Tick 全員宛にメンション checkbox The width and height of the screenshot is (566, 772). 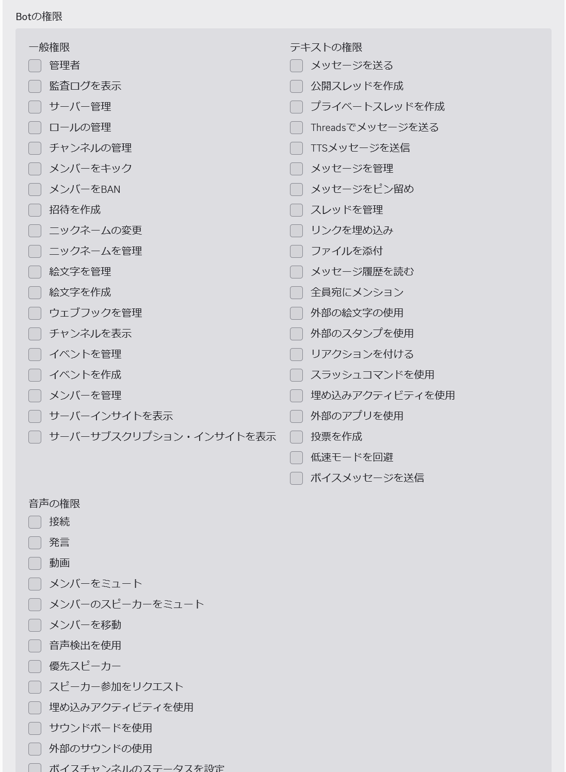[296, 292]
